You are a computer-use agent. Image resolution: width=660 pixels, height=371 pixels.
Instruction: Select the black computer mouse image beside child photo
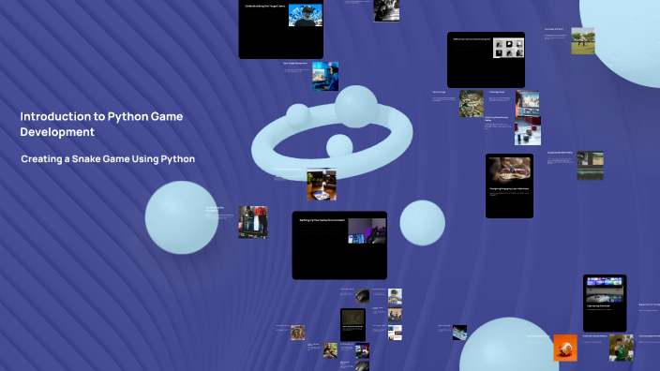[x=362, y=296]
